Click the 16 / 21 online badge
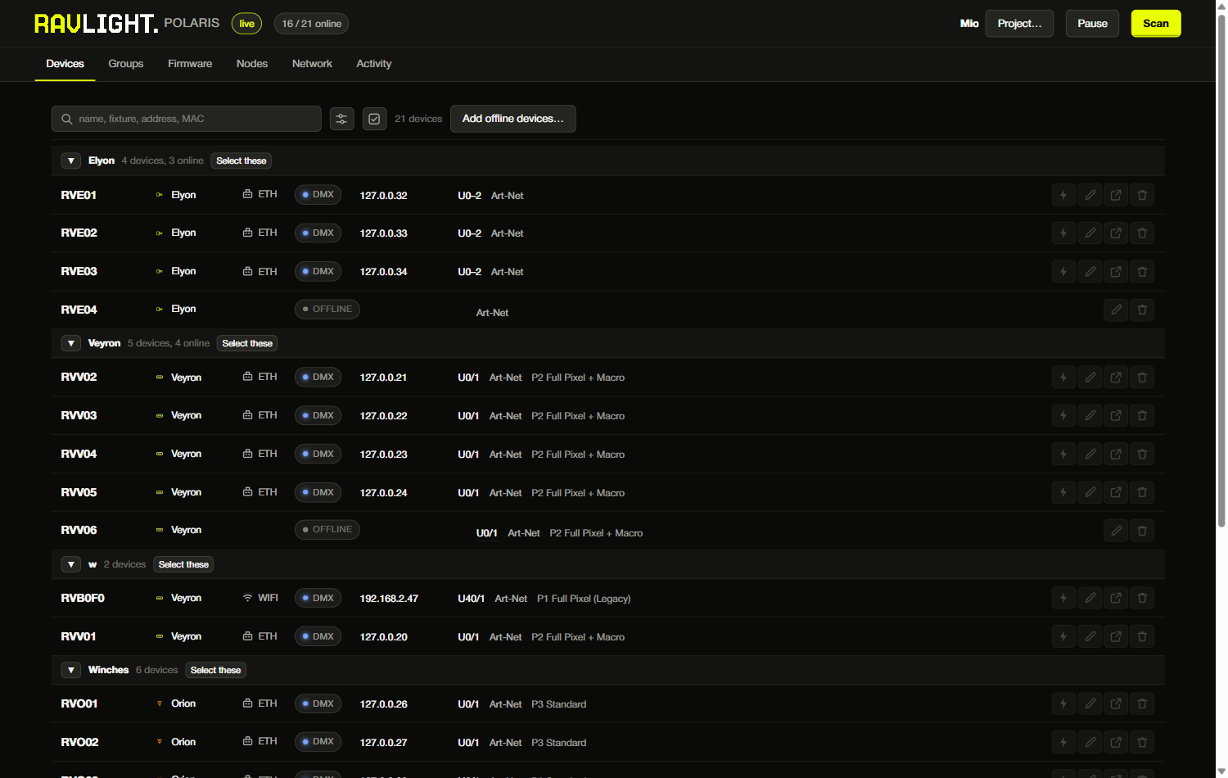Screen dimensions: 1228x778 (x=311, y=24)
